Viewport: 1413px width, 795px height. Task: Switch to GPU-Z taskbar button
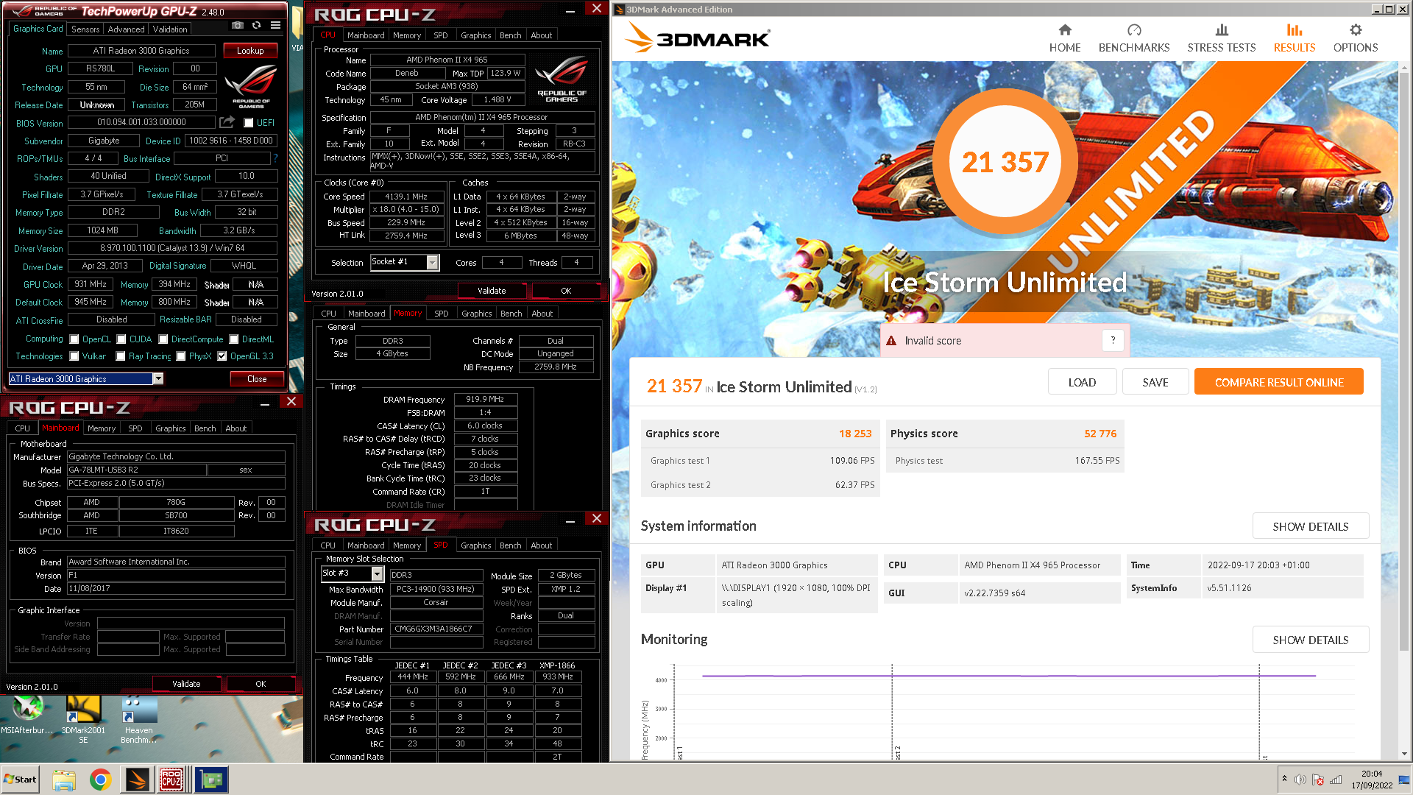[x=211, y=780]
